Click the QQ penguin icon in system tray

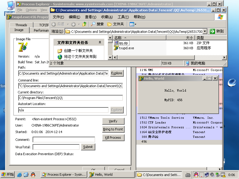click(x=196, y=175)
